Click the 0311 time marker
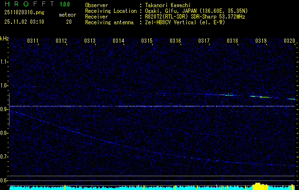Viewport: 299px width, 190px height. coord(33,41)
